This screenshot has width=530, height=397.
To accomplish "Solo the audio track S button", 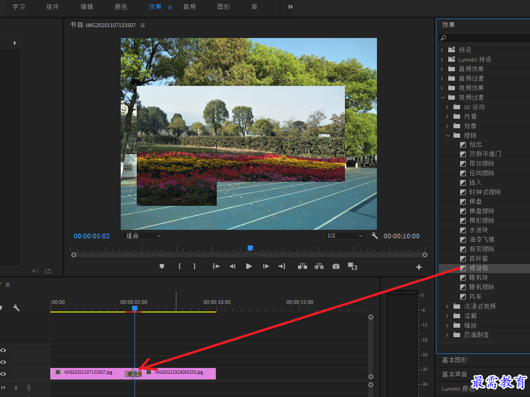I will 16,388.
